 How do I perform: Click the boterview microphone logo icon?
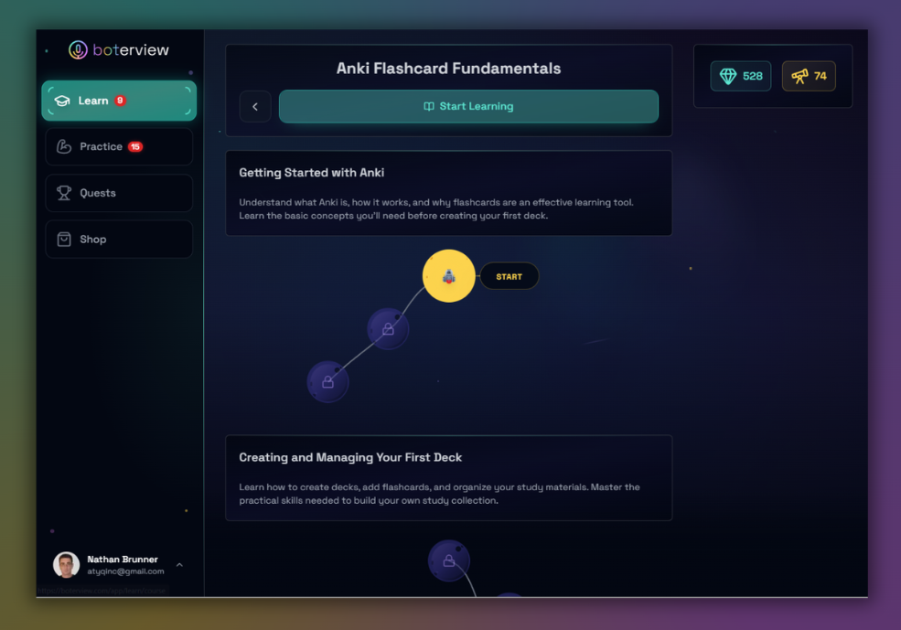click(x=79, y=50)
